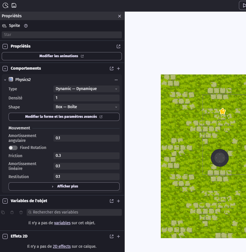This screenshot has height=252, width=246.
Task: Add a new behavior with plus icon
Action: point(118,69)
